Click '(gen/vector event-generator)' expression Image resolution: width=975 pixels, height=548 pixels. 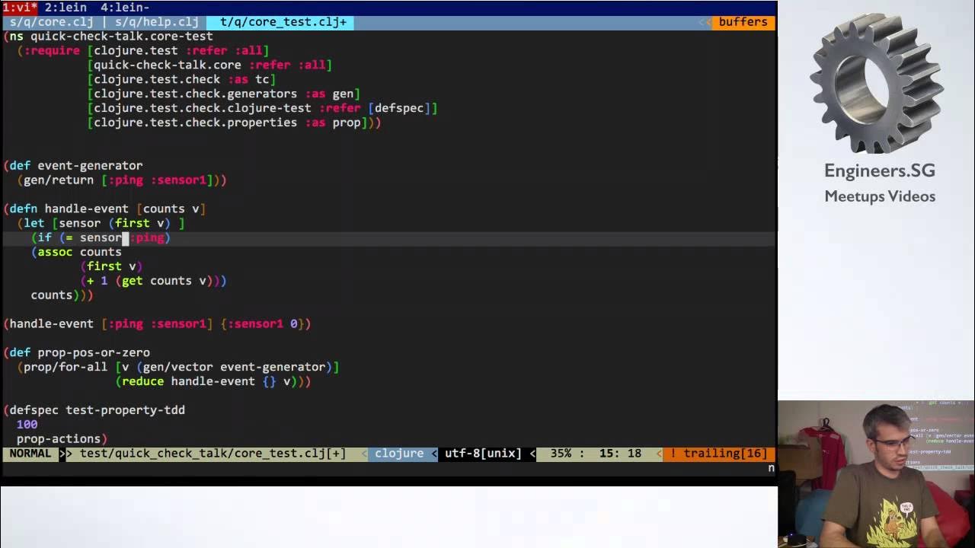tap(234, 368)
